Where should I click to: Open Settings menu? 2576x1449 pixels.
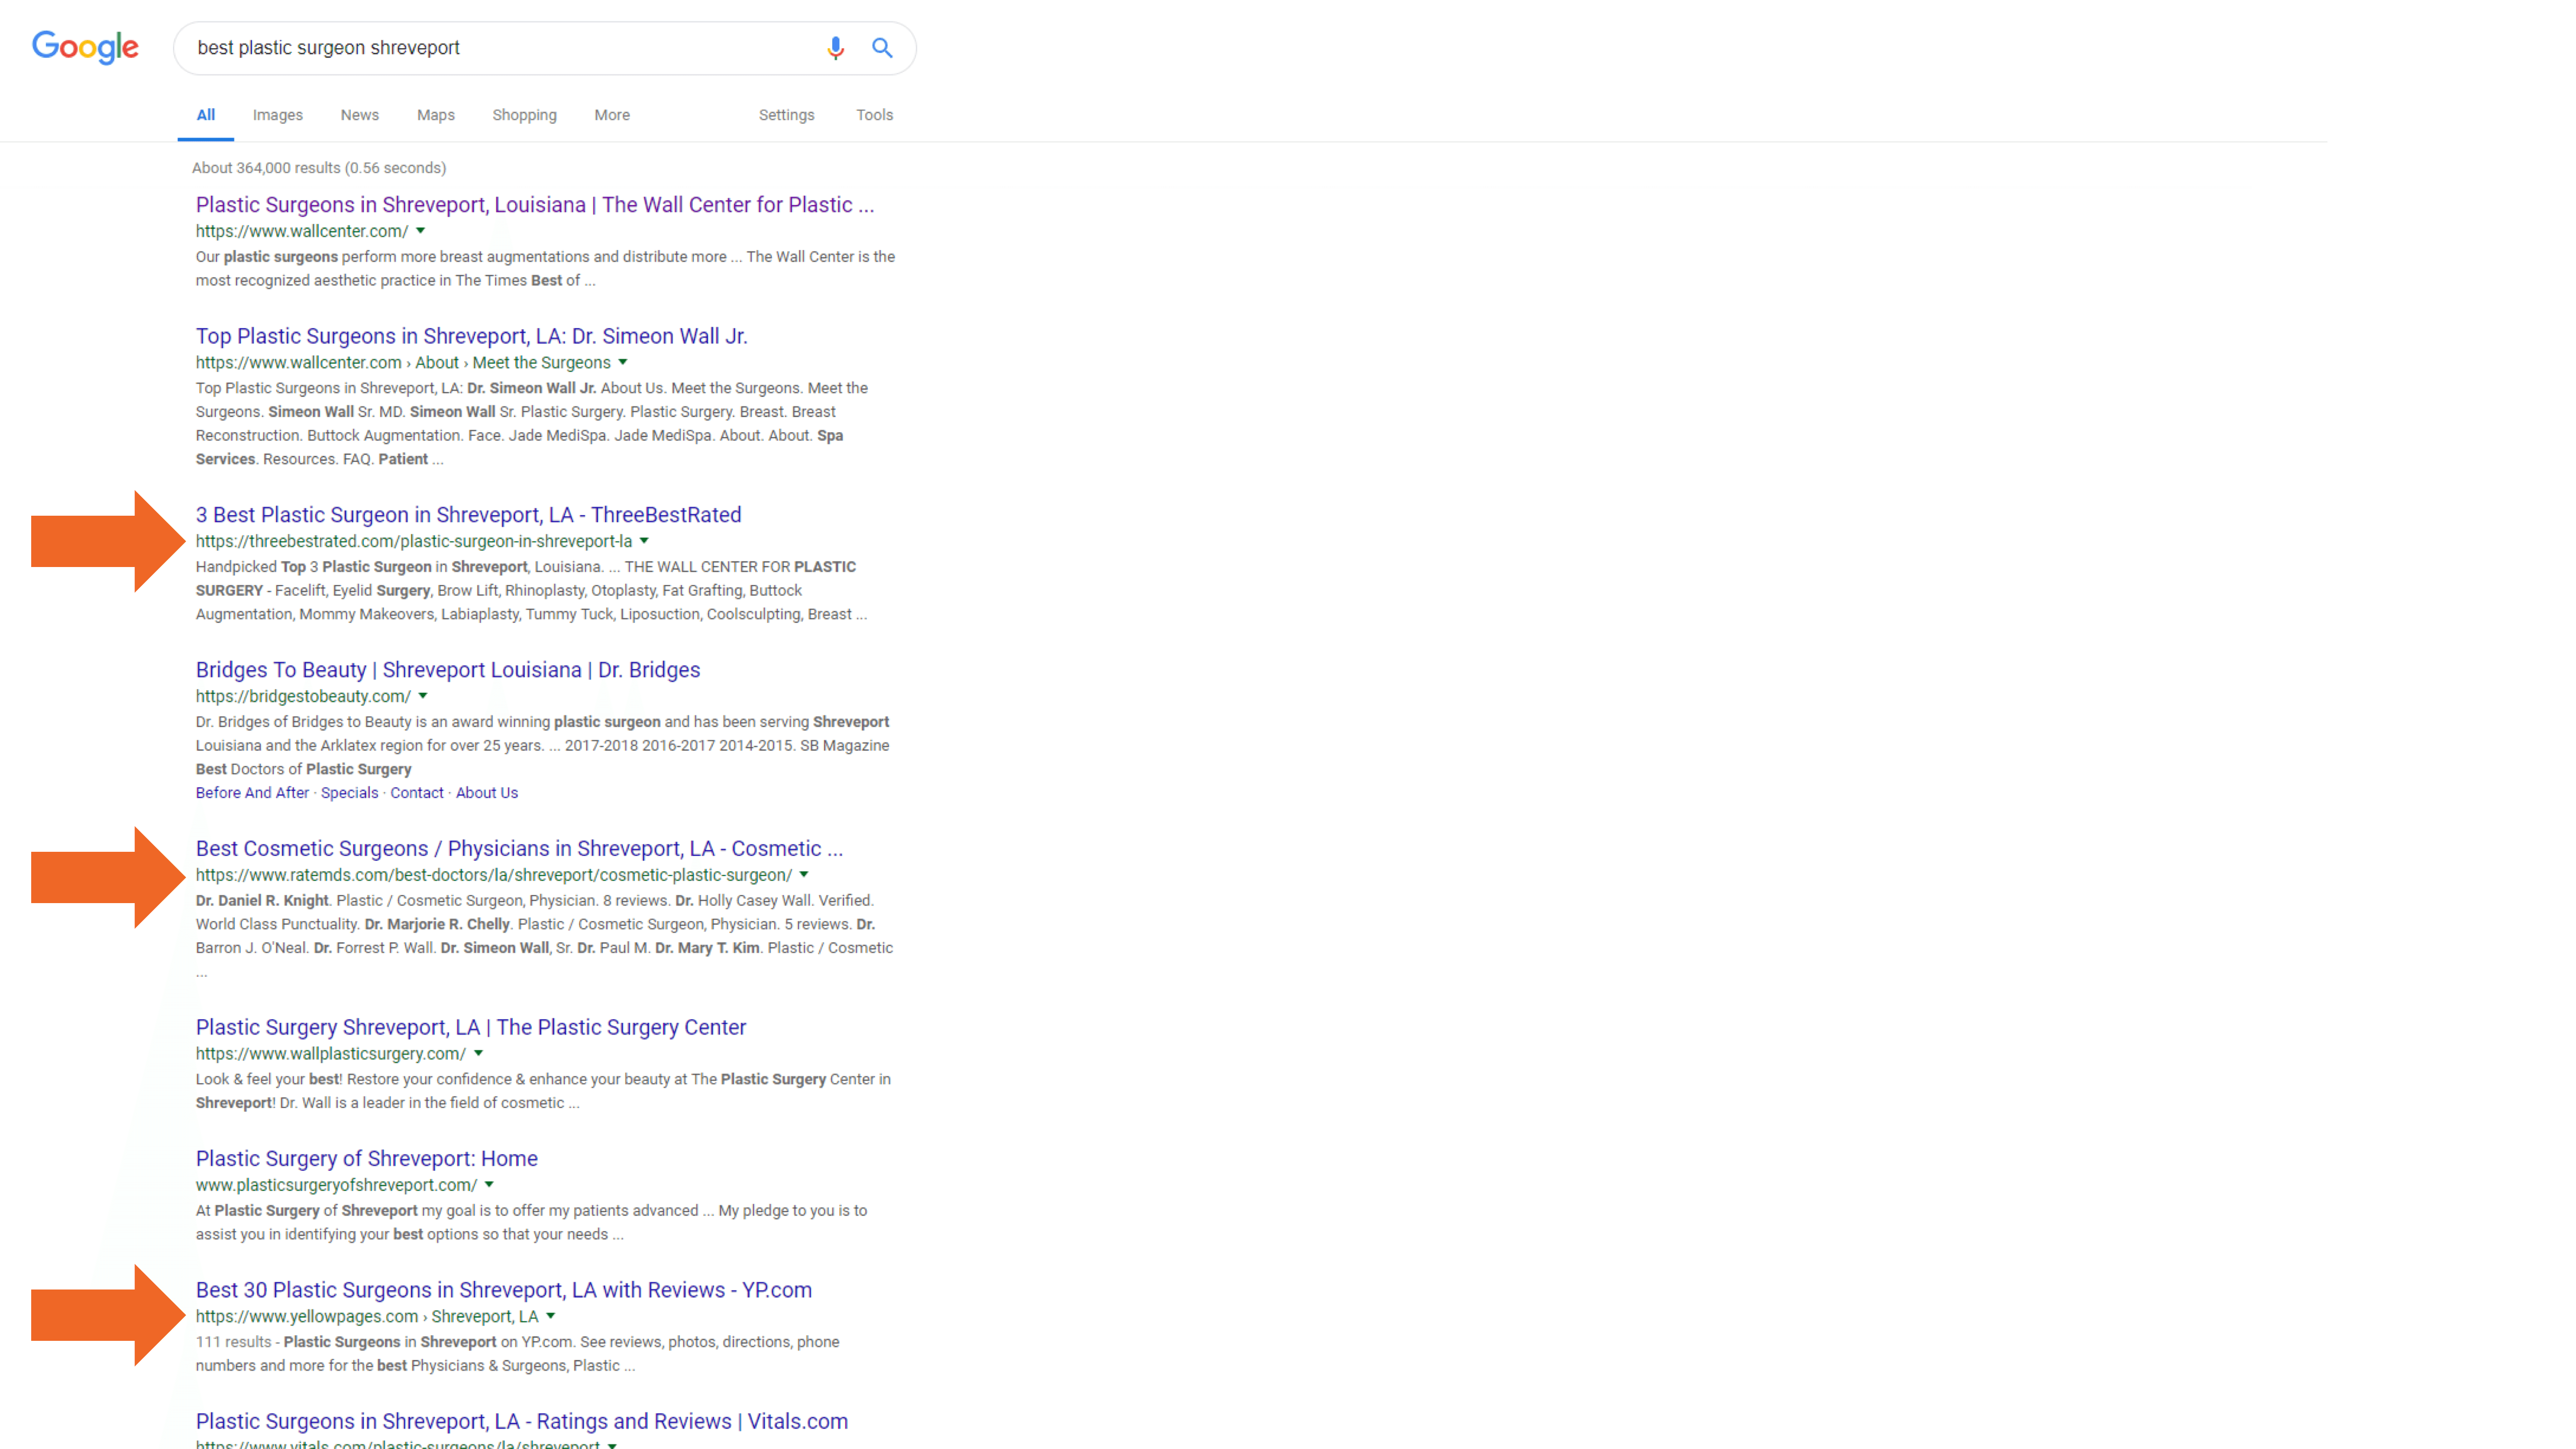click(787, 115)
